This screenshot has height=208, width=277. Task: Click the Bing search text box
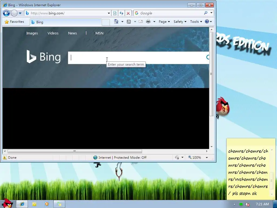136,58
